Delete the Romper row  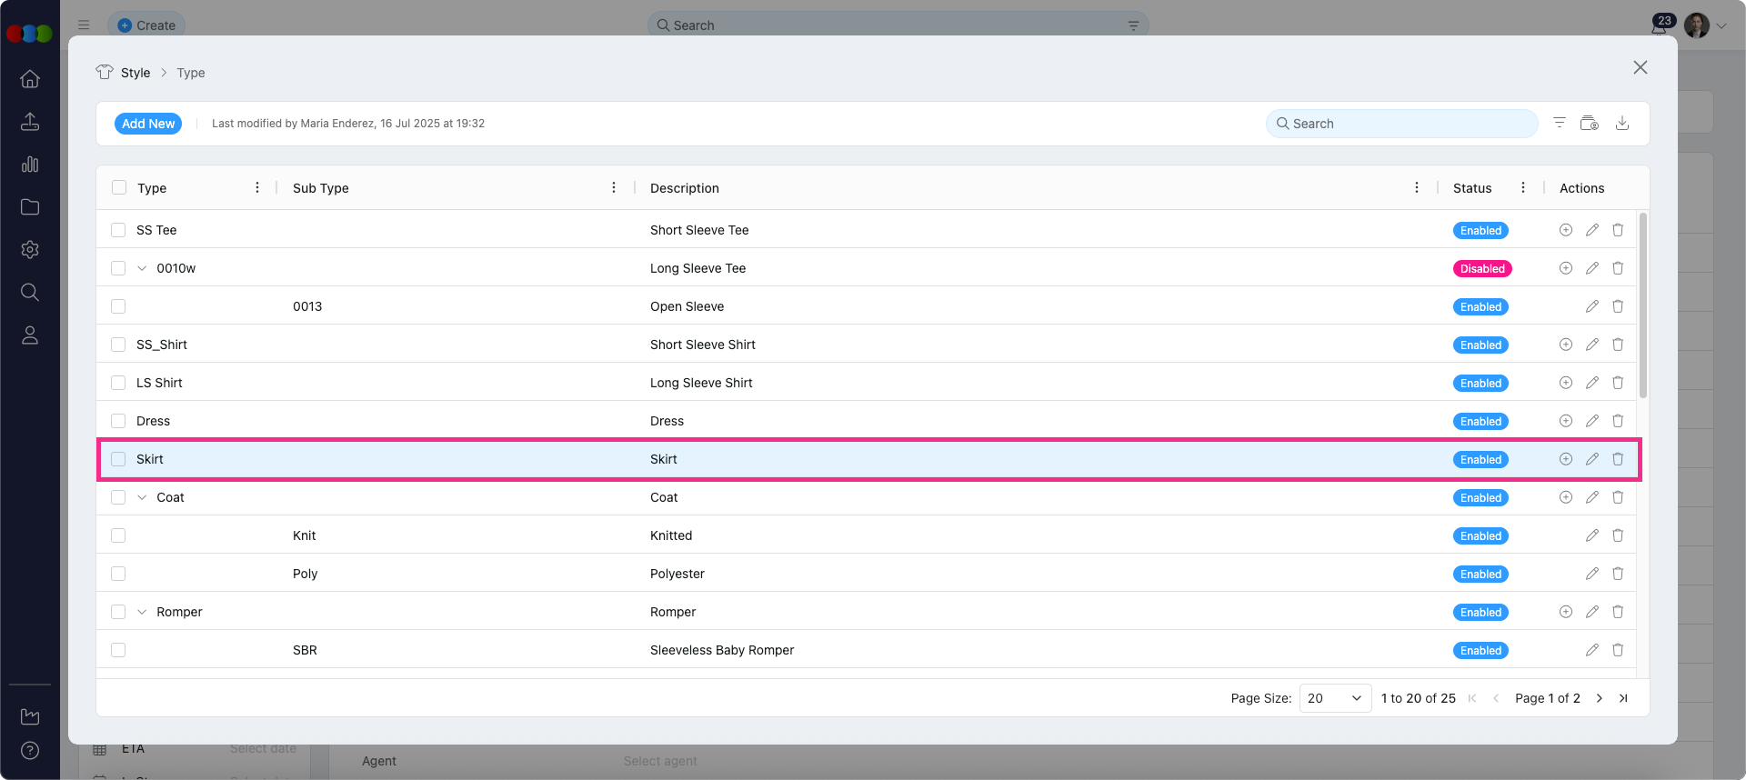pyautogui.click(x=1617, y=612)
